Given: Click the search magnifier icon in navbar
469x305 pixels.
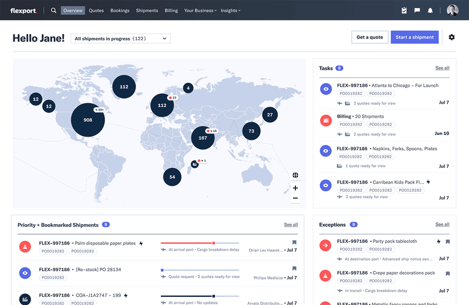Looking at the screenshot, I should [x=54, y=11].
